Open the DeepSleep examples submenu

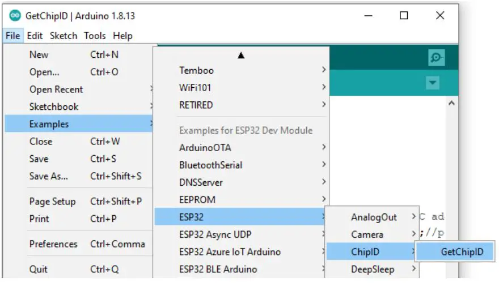tap(371, 269)
